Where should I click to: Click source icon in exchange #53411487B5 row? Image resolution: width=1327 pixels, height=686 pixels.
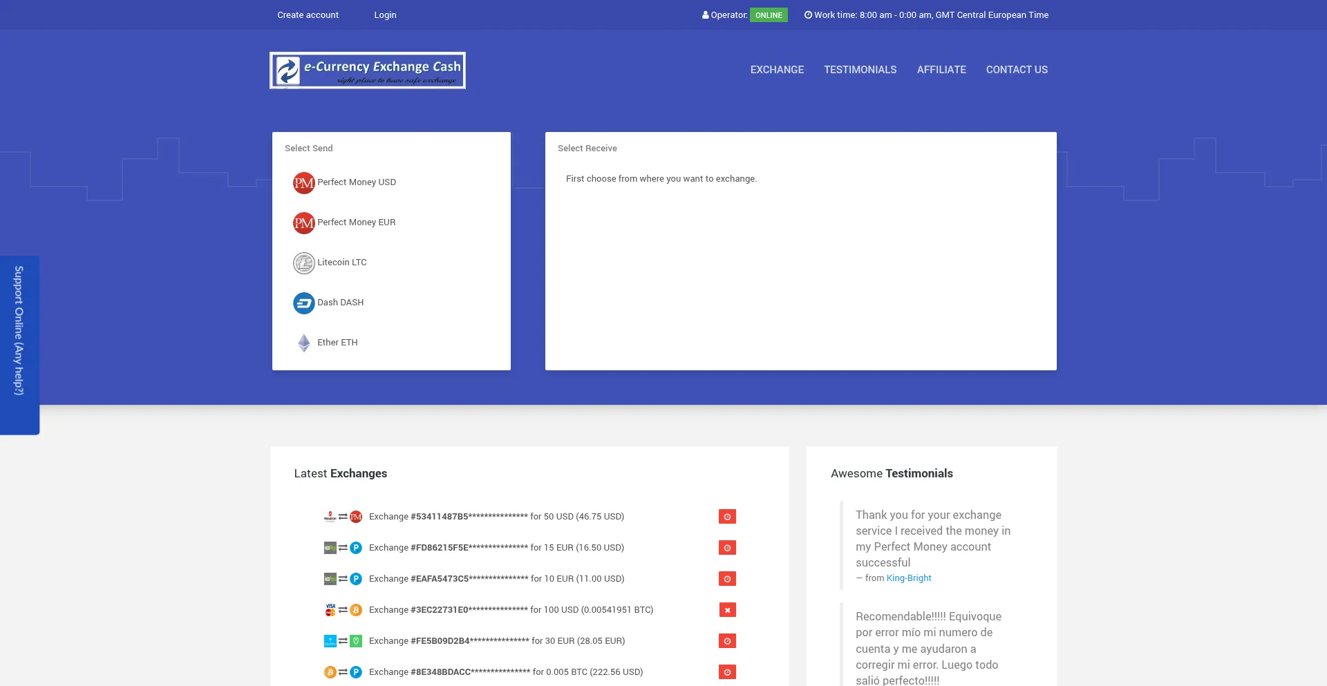pyautogui.click(x=330, y=517)
